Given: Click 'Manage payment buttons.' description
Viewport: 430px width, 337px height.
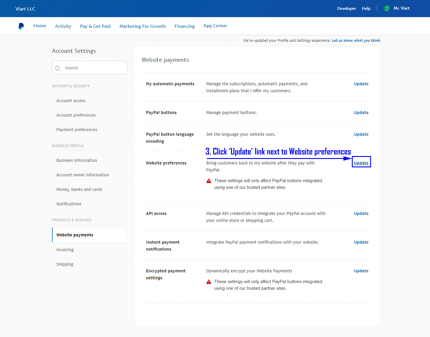Looking at the screenshot, I should coord(232,113).
